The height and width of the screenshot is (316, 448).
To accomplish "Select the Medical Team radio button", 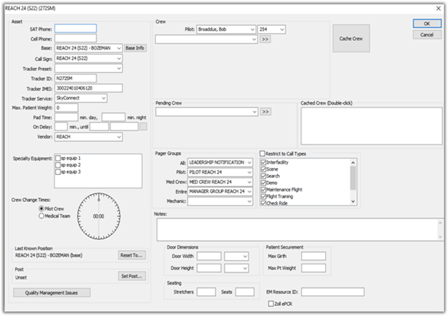I will (x=42, y=216).
